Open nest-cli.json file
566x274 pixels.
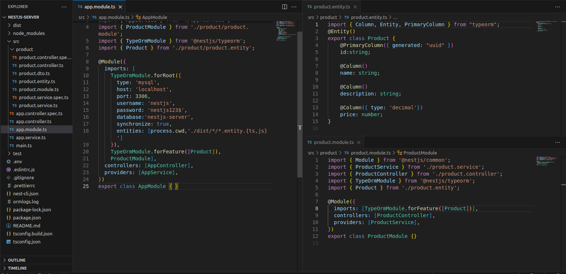coord(36,193)
